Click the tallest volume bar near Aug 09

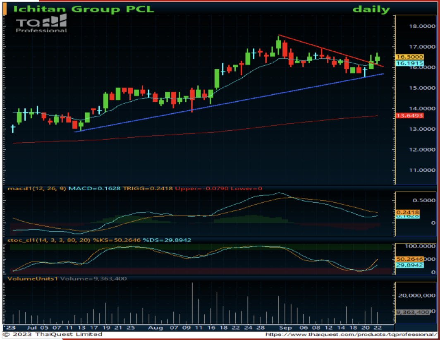tap(192, 303)
